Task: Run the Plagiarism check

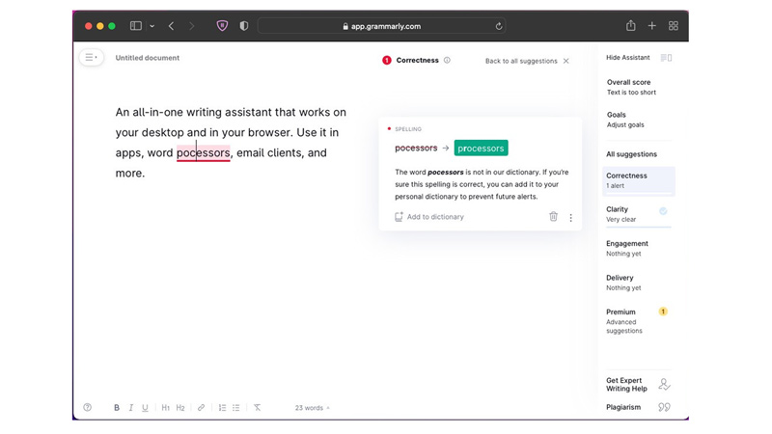Action: [x=623, y=407]
